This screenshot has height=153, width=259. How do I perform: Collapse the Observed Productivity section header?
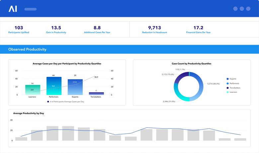28,49
